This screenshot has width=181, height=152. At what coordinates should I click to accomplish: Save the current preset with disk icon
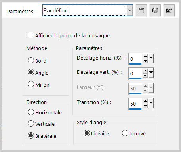coord(141,10)
